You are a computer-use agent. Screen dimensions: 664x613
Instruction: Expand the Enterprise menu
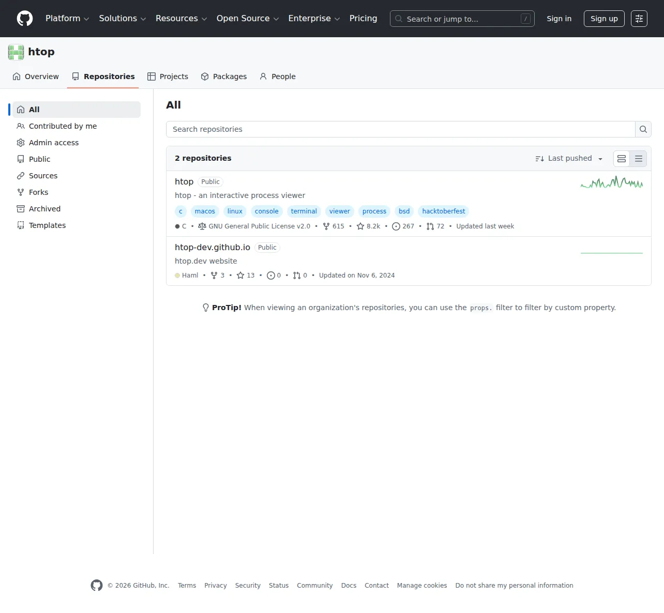click(x=314, y=19)
